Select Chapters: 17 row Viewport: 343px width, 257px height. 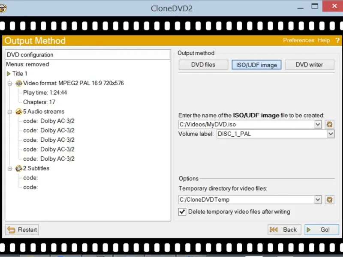coord(39,102)
